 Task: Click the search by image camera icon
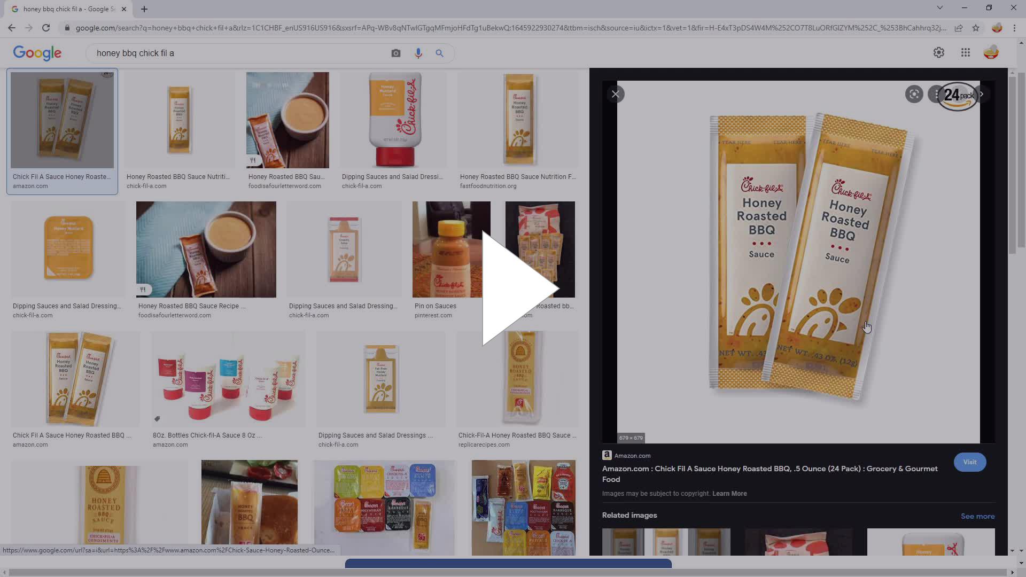pyautogui.click(x=395, y=53)
